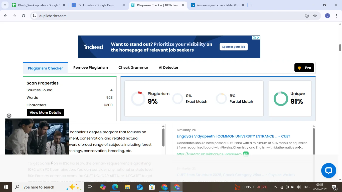Open Microsoft Store from the taskbar
The width and height of the screenshot is (342, 192).
pos(152,187)
